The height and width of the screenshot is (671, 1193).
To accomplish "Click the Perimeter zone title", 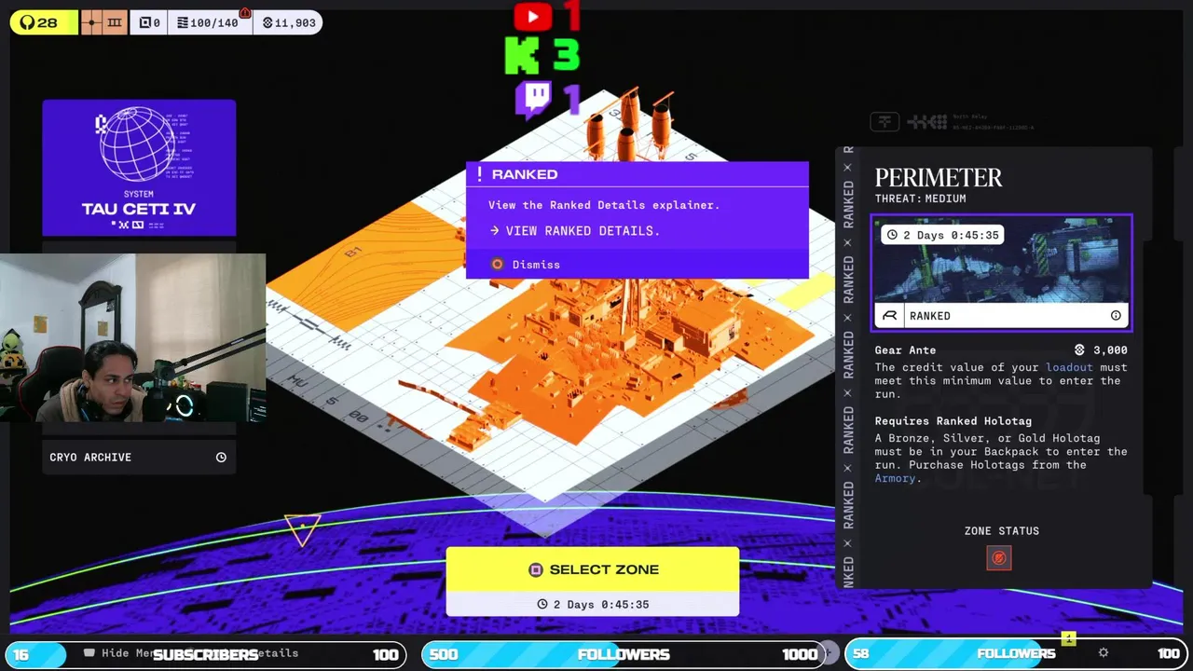I will 939,177.
